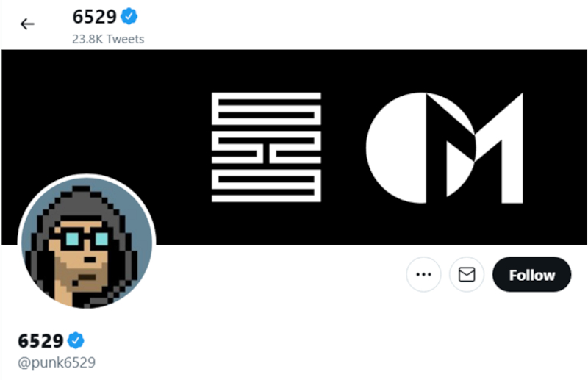Click the white half-circle of banner logo
The height and width of the screenshot is (380, 588).
tap(396, 148)
